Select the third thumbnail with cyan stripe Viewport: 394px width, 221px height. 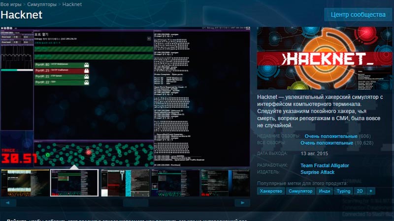pos(125,183)
